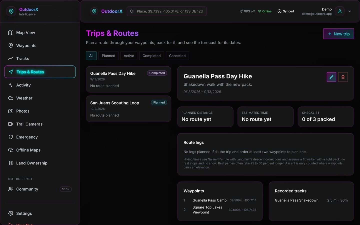This screenshot has height=225, width=360.
Task: Open Photos from the sidebar
Action: 40,111
